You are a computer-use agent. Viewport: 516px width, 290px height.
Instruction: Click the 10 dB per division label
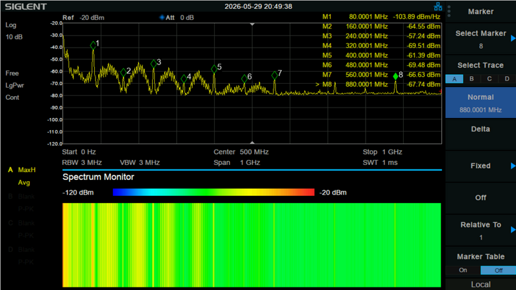point(14,37)
